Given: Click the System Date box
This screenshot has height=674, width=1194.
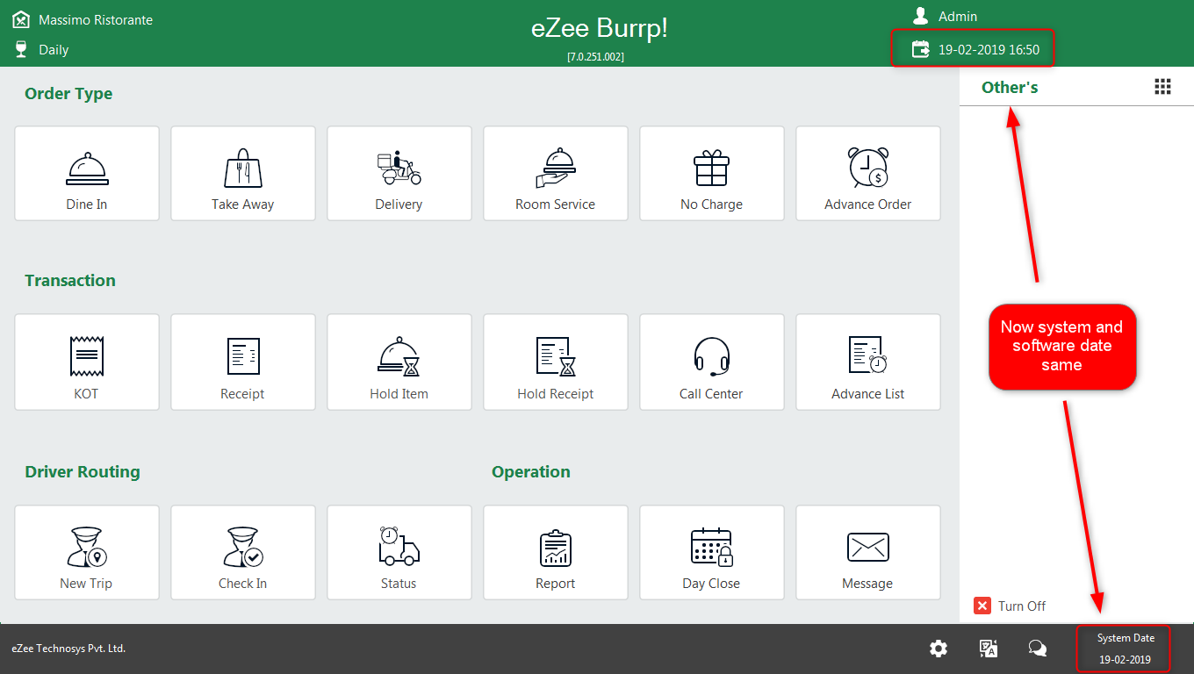Looking at the screenshot, I should (x=1123, y=649).
